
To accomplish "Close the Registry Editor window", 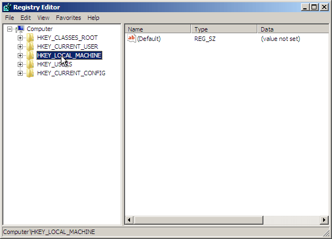I will tap(324, 7).
